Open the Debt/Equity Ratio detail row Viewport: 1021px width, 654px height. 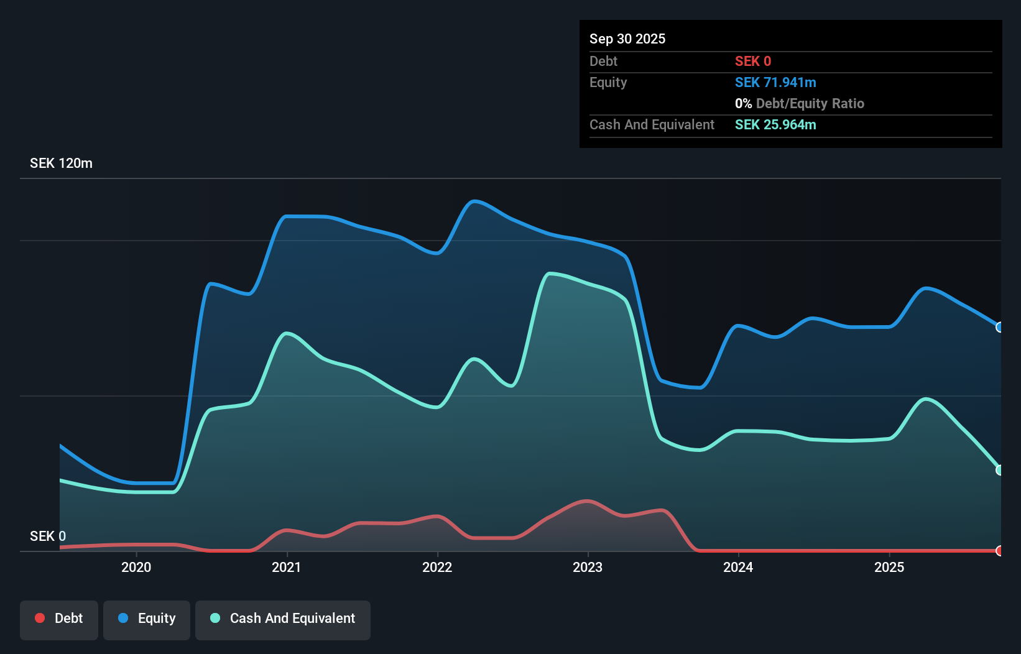pyautogui.click(x=800, y=103)
